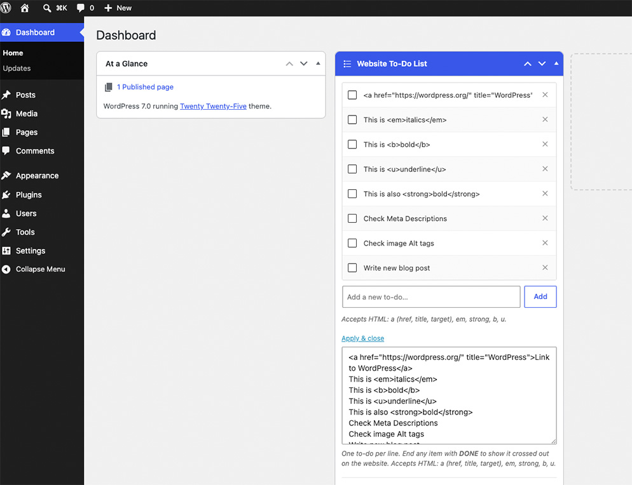Open comments bubble in admin bar
This screenshot has height=485, width=632.
pos(81,8)
